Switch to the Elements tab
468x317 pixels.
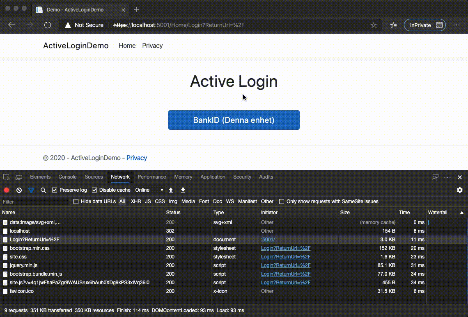pyautogui.click(x=40, y=177)
